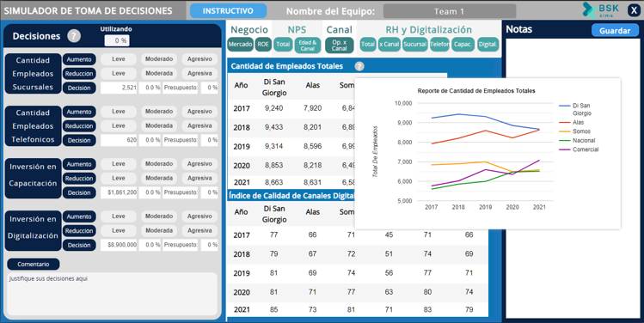The width and height of the screenshot is (644, 323).
Task: Choose Agresivo increase for Empleados Sucursales
Action: pyautogui.click(x=199, y=59)
